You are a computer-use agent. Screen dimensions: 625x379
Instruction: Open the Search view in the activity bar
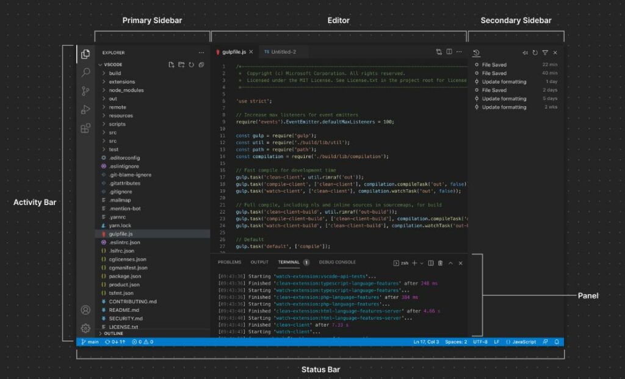click(x=85, y=72)
